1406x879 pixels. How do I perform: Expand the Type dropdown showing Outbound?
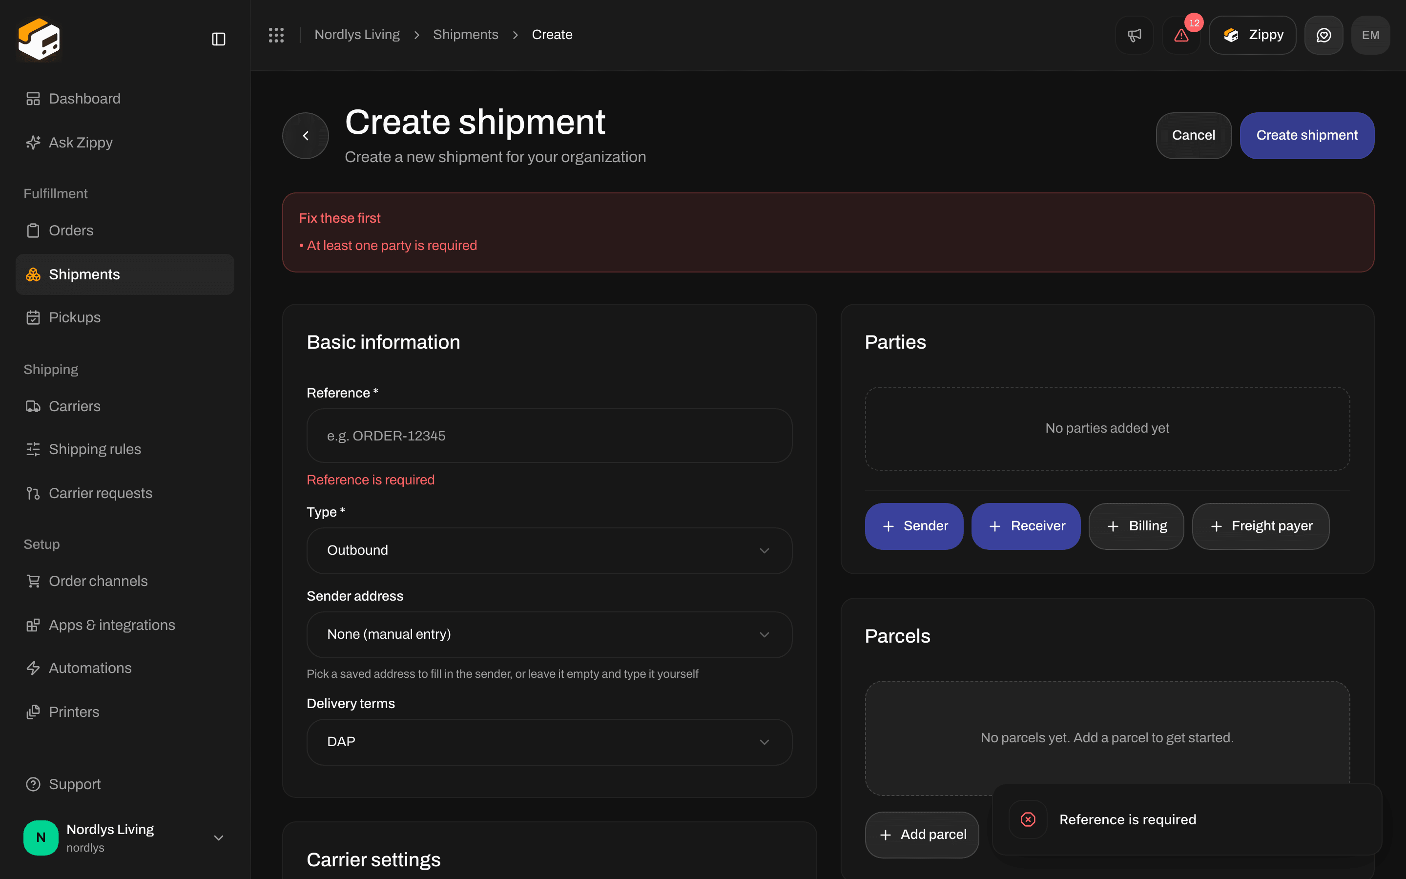549,550
